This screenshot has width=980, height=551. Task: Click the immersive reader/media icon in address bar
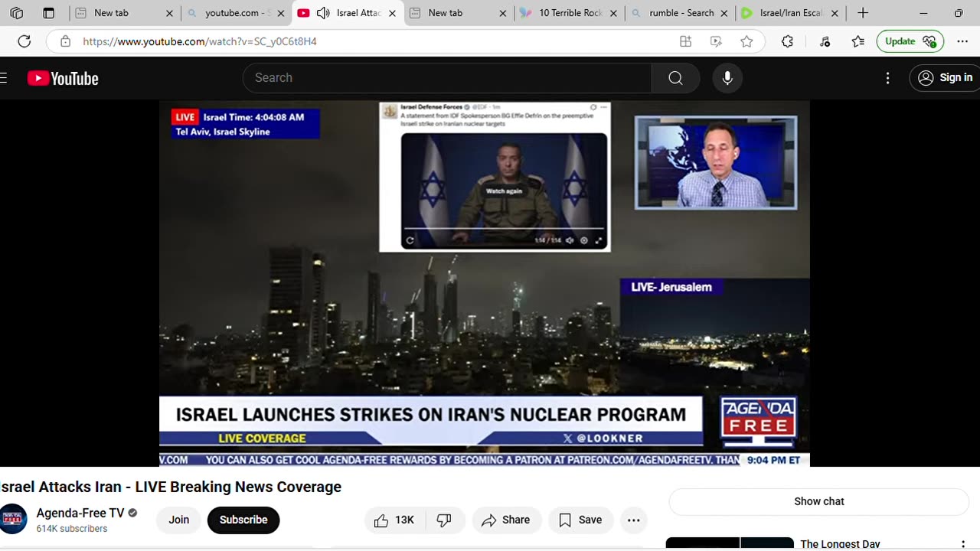coord(716,41)
